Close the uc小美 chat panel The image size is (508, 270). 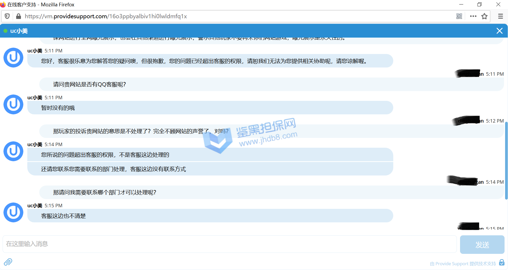point(499,31)
